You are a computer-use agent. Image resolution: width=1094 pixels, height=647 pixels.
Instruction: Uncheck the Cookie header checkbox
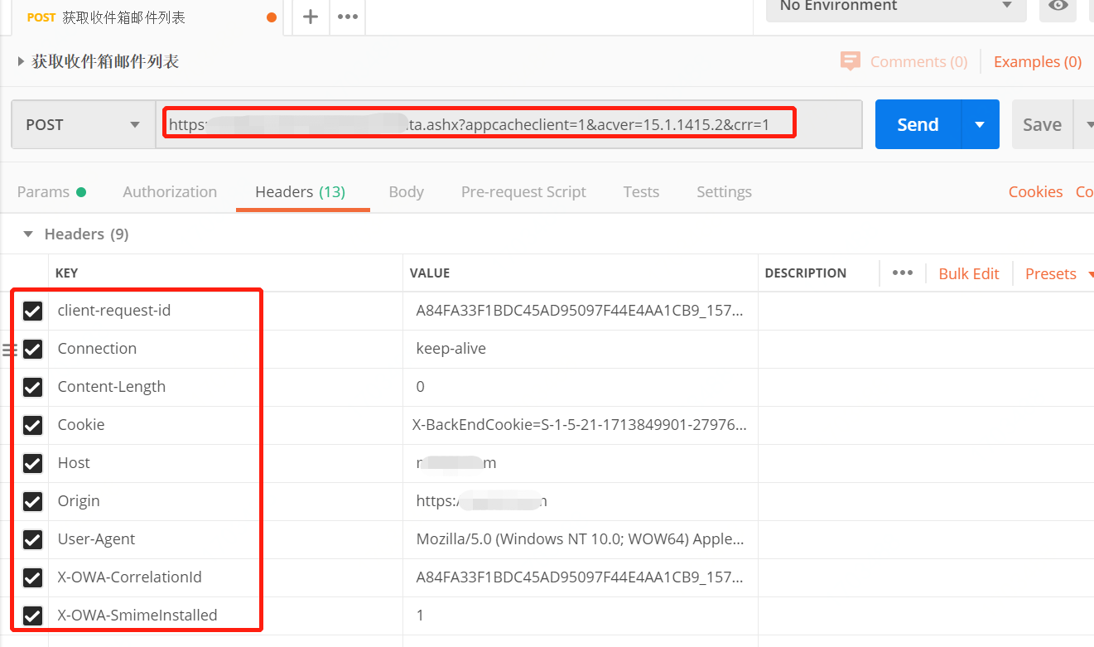pyautogui.click(x=32, y=425)
